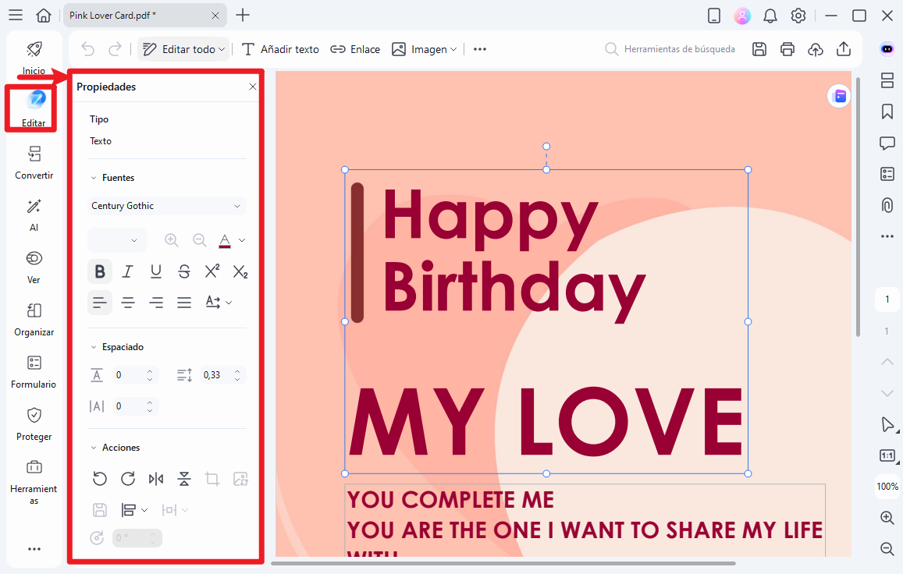Open the Organizar menu in sidebar
The height and width of the screenshot is (574, 903).
(34, 319)
